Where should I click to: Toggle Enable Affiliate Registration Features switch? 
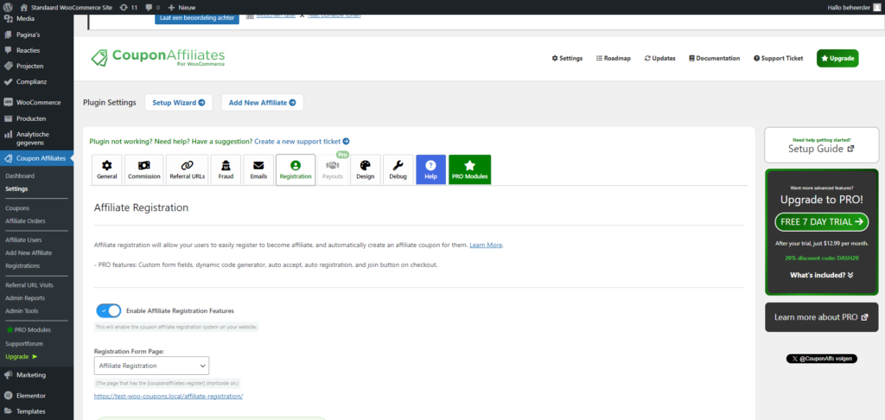point(108,310)
